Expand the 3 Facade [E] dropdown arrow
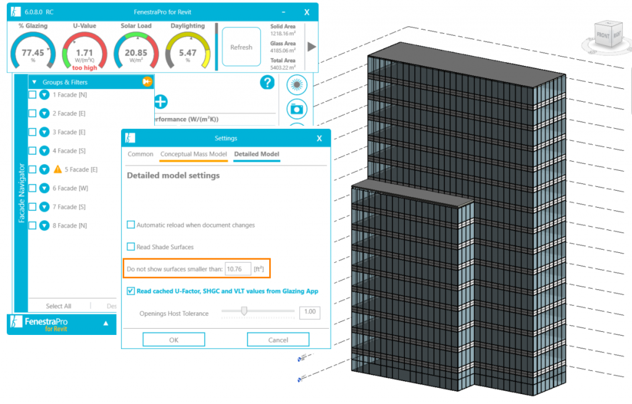The height and width of the screenshot is (404, 632). (x=44, y=132)
